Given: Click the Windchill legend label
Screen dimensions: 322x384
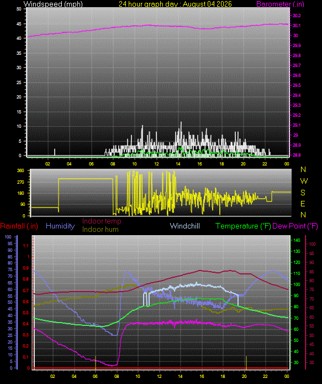Looking at the screenshot, I should click(x=185, y=226).
